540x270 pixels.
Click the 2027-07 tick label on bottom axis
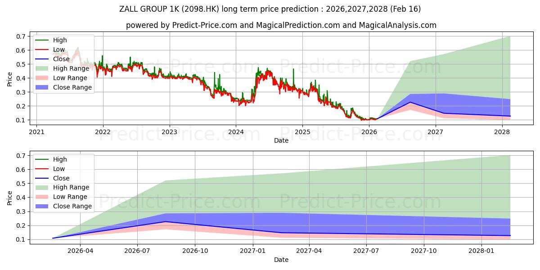(367, 251)
